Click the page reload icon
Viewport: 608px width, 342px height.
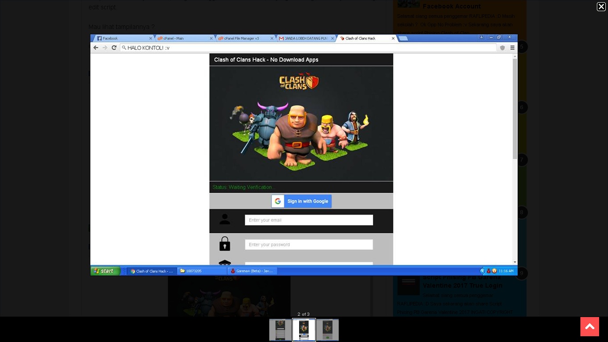pyautogui.click(x=114, y=48)
